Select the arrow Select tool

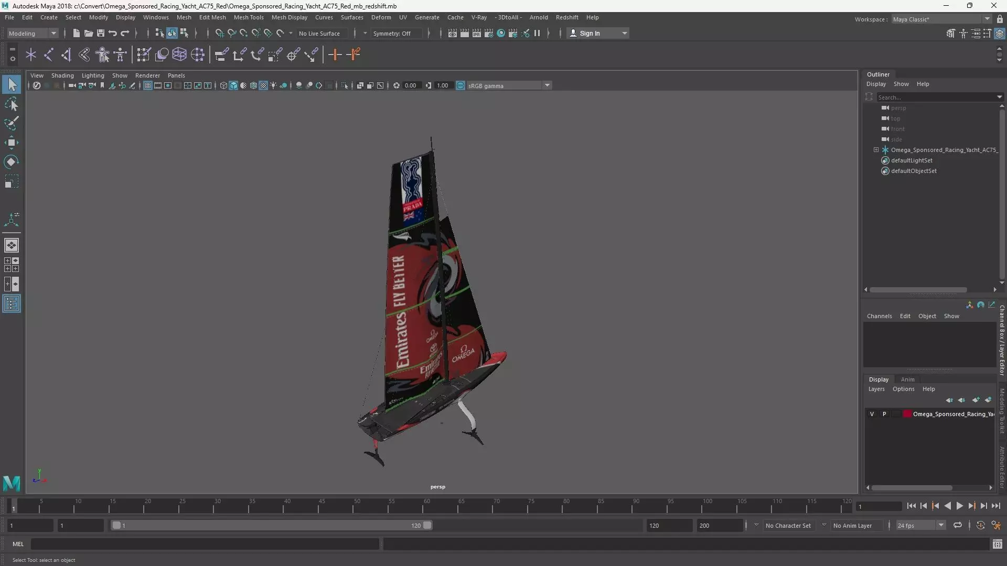pyautogui.click(x=12, y=84)
